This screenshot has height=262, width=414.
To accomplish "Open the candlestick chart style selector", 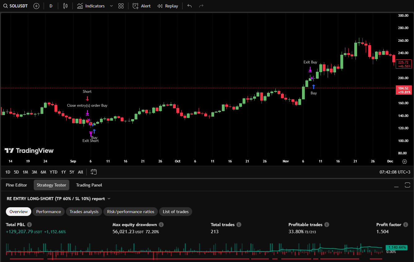I will point(65,6).
